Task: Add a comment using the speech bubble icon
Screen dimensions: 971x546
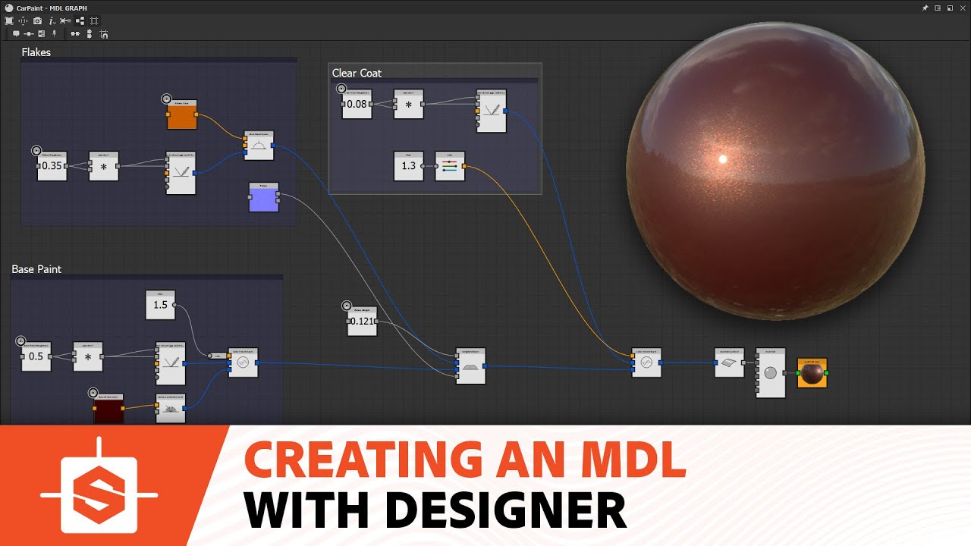Action: point(16,33)
